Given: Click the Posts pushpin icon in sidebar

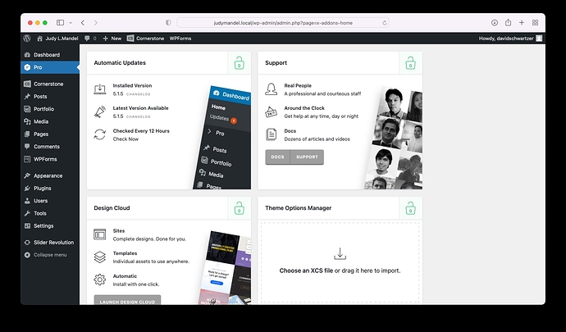Looking at the screenshot, I should pos(27,97).
